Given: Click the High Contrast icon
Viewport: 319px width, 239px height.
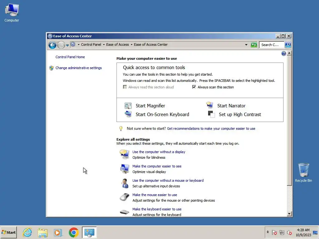Looking at the screenshot, I should pos(212,114).
